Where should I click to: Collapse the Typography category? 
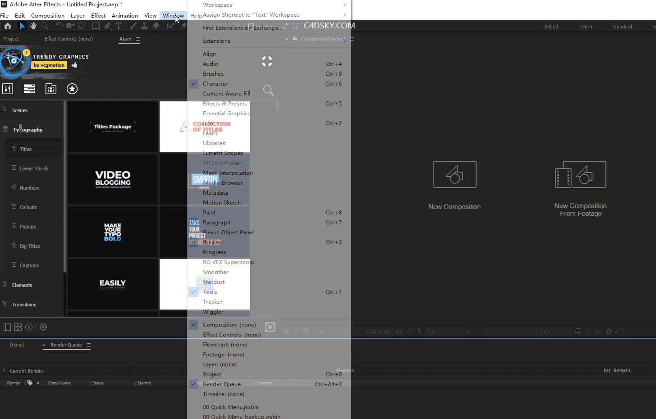5,129
